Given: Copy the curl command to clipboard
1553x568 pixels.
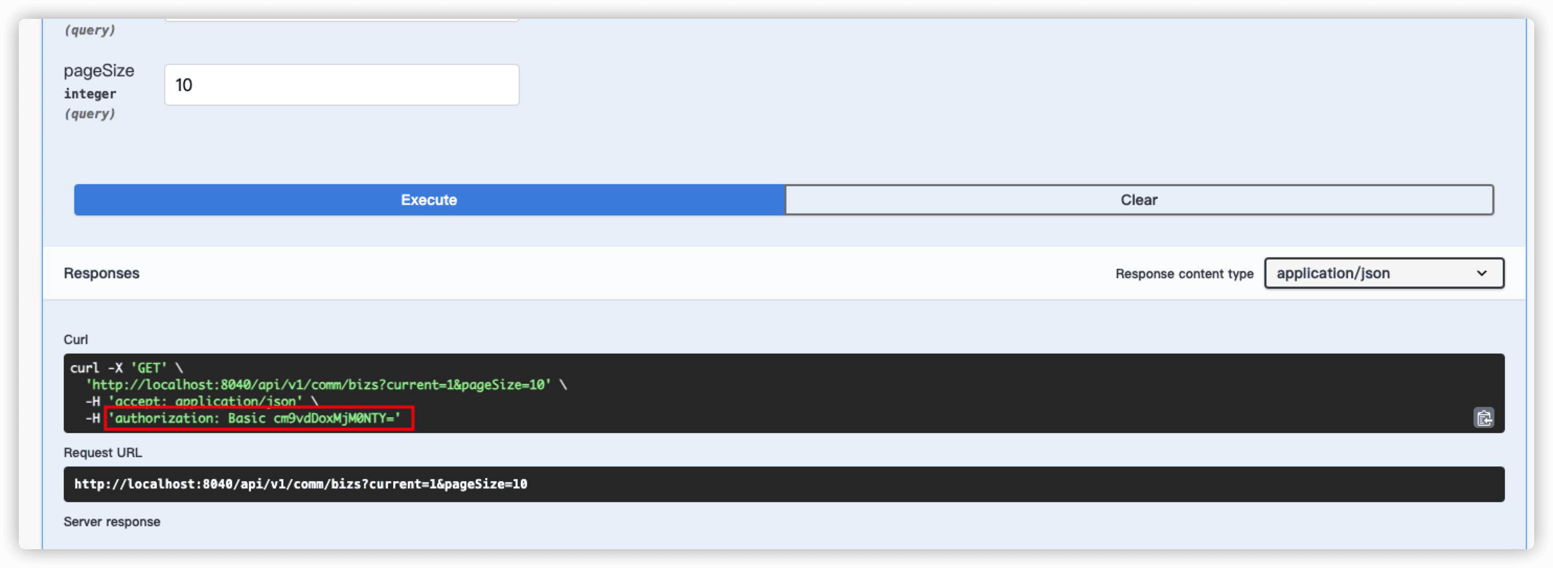Looking at the screenshot, I should (x=1483, y=418).
